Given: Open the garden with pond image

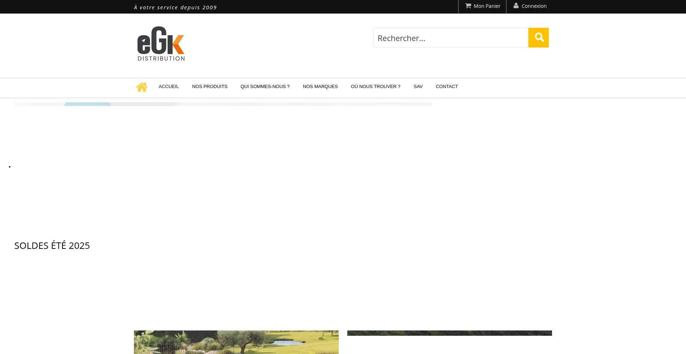Looking at the screenshot, I should (x=236, y=342).
